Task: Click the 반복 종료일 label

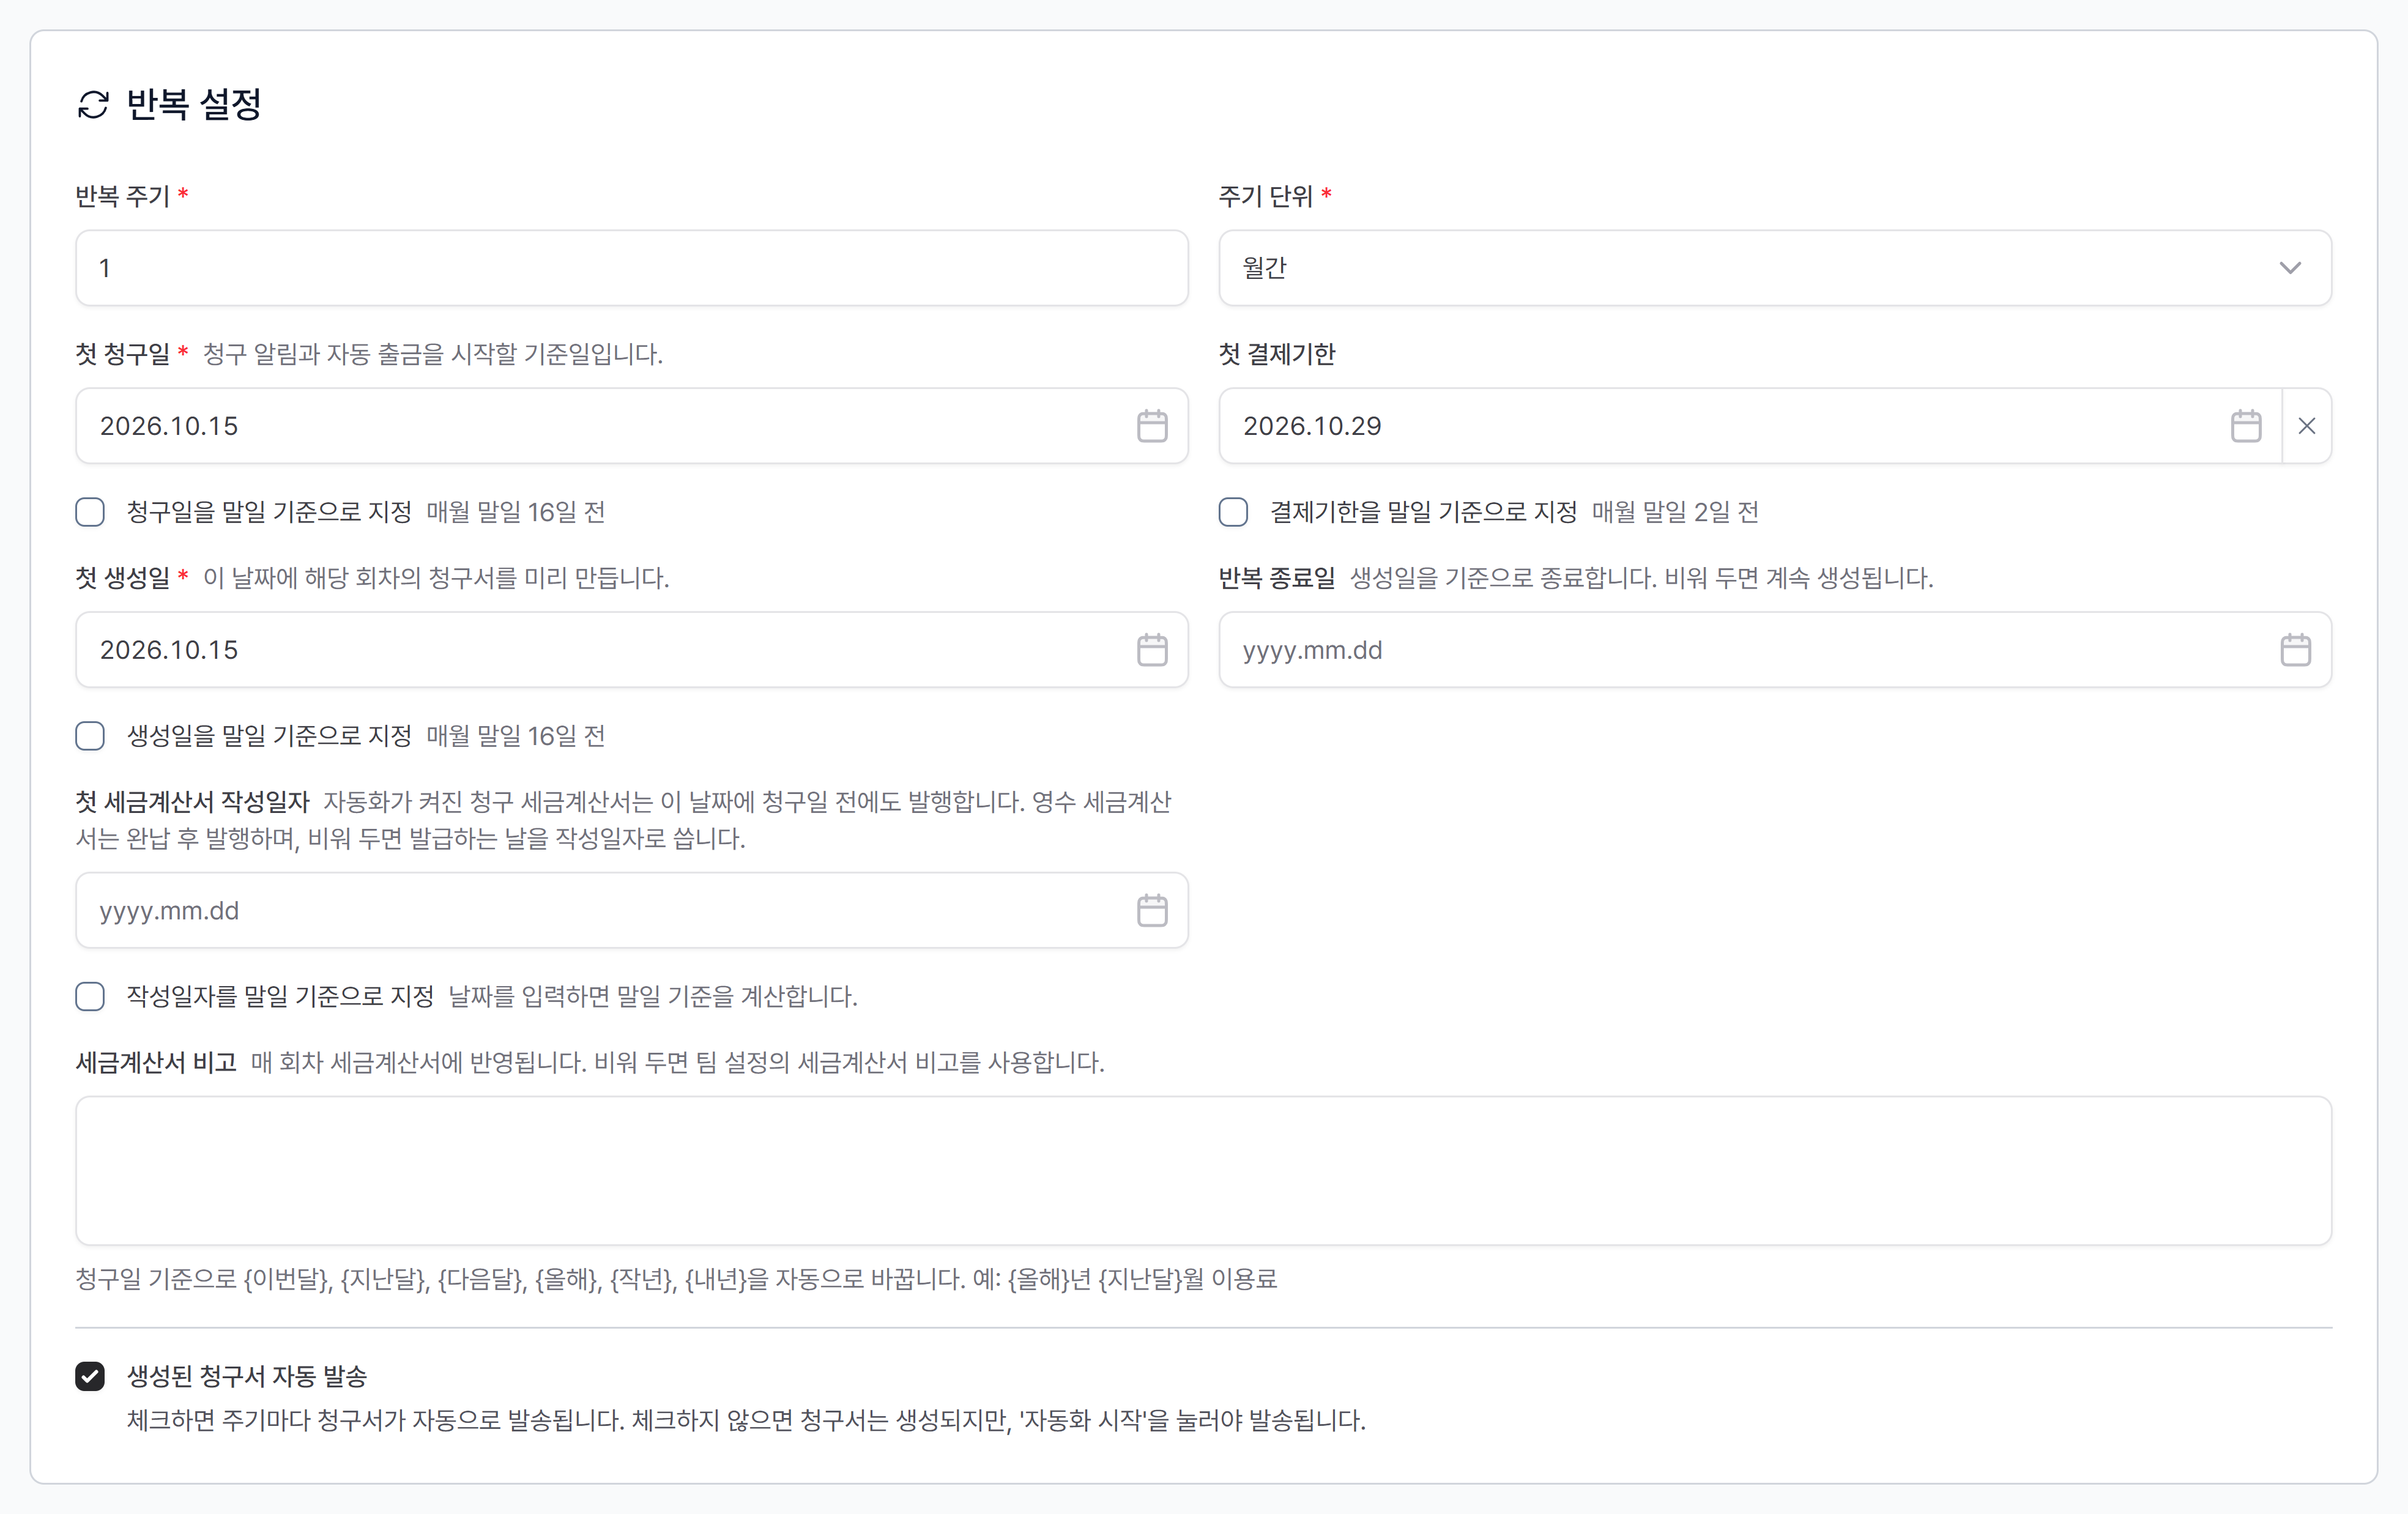Action: pos(1277,578)
